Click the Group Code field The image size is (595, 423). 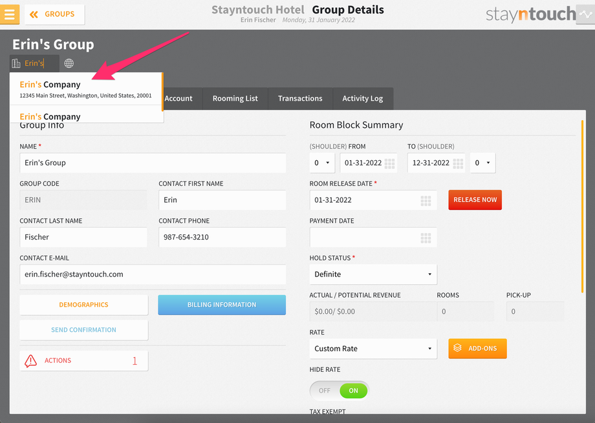point(83,200)
